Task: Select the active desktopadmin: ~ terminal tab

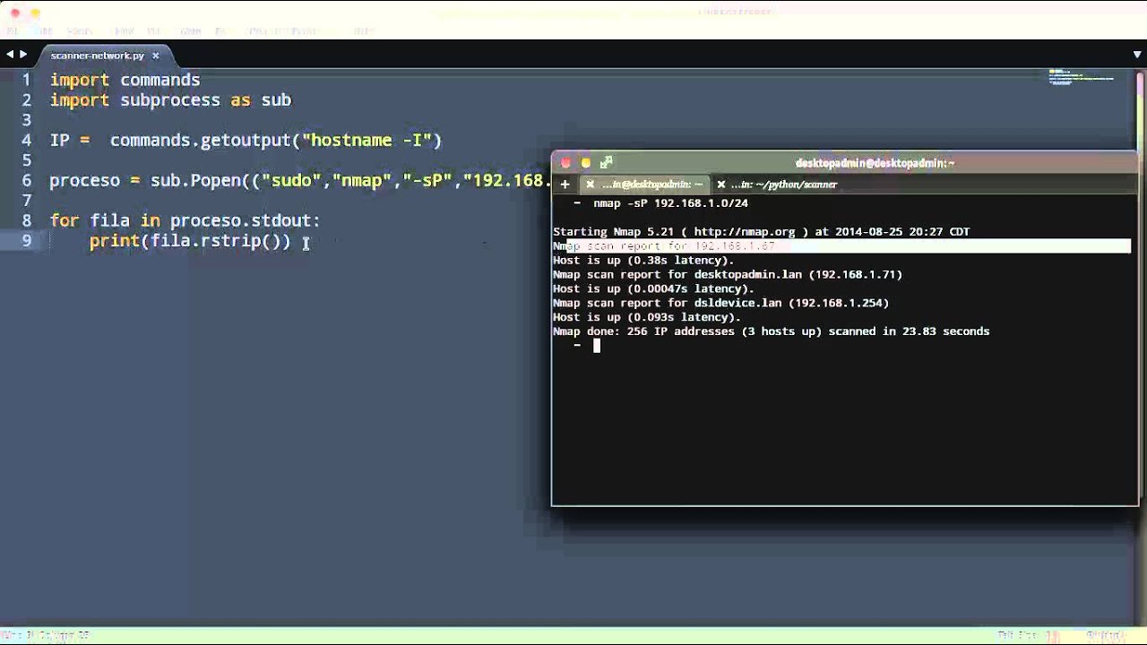Action: [651, 185]
